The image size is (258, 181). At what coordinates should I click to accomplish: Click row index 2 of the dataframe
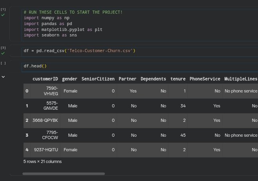click(x=27, y=120)
